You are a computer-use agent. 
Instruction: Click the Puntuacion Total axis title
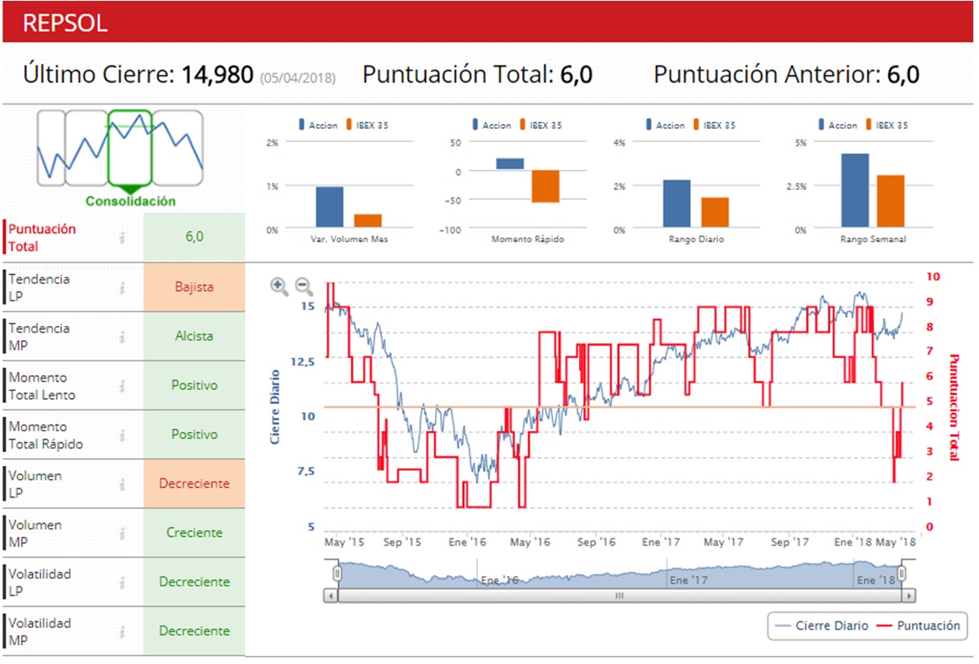coord(955,407)
